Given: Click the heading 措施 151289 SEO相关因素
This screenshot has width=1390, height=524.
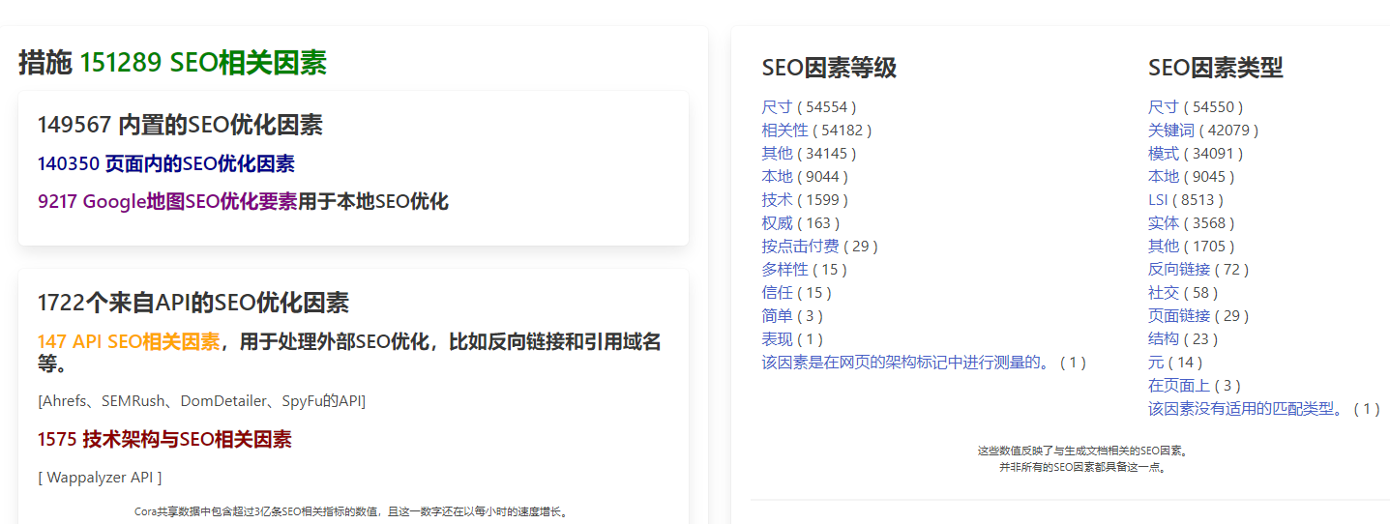Looking at the screenshot, I should [172, 64].
